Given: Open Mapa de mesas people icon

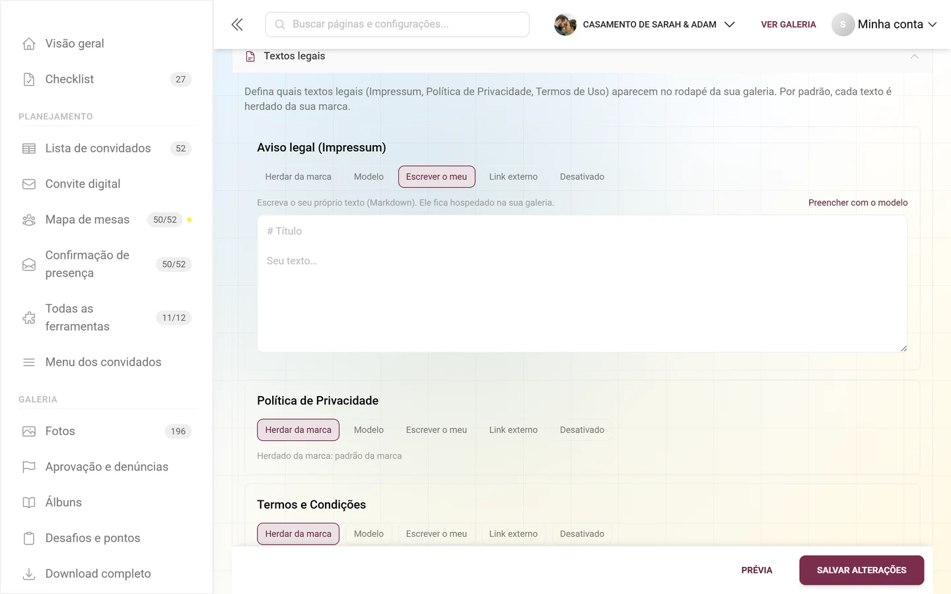Looking at the screenshot, I should click(x=29, y=220).
